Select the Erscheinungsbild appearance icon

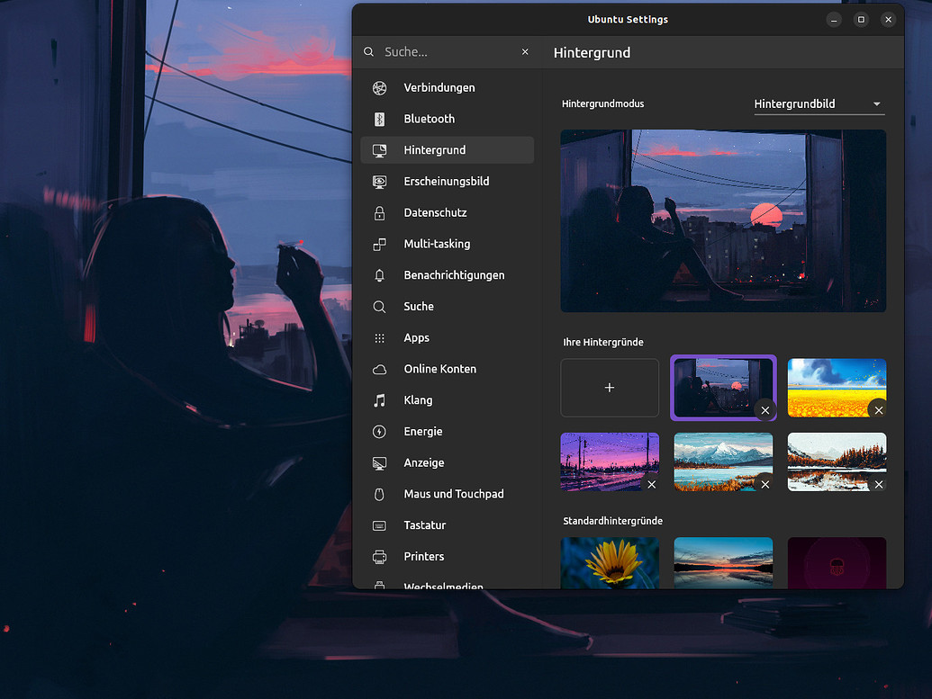point(380,181)
